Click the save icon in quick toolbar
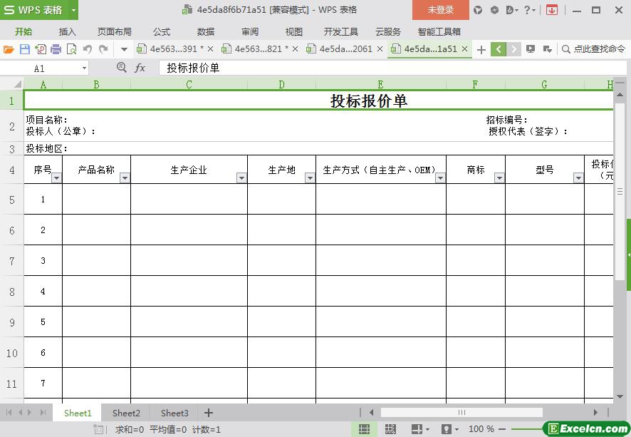This screenshot has height=437, width=631. [x=24, y=49]
